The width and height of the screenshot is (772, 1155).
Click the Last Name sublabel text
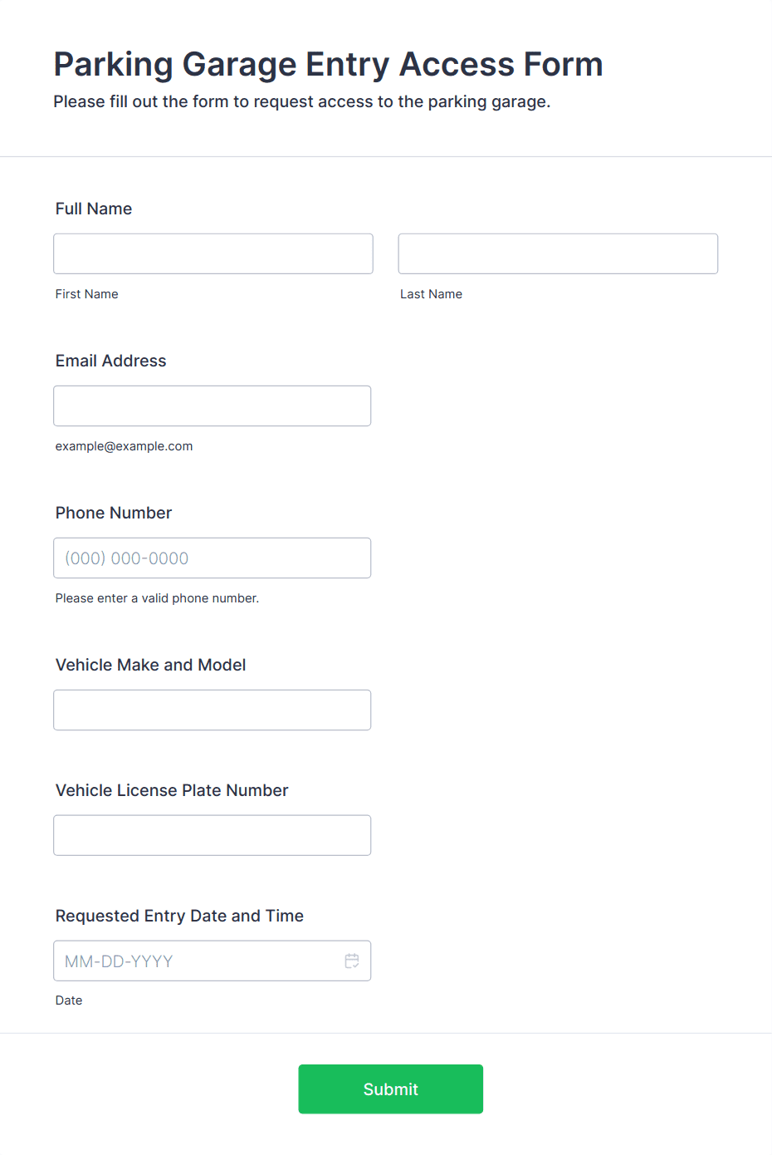point(432,294)
